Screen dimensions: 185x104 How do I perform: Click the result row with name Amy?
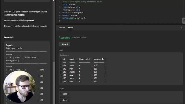tap(83, 75)
